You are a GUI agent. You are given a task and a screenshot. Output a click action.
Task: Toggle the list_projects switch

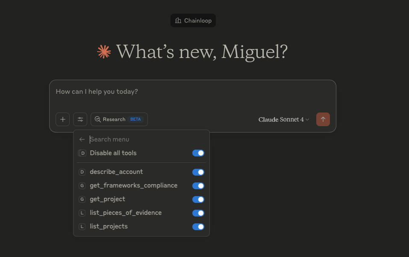198,227
